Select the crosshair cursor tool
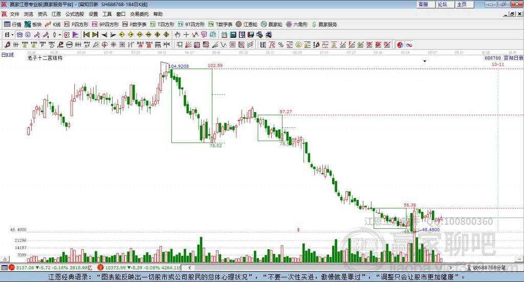 (186, 35)
